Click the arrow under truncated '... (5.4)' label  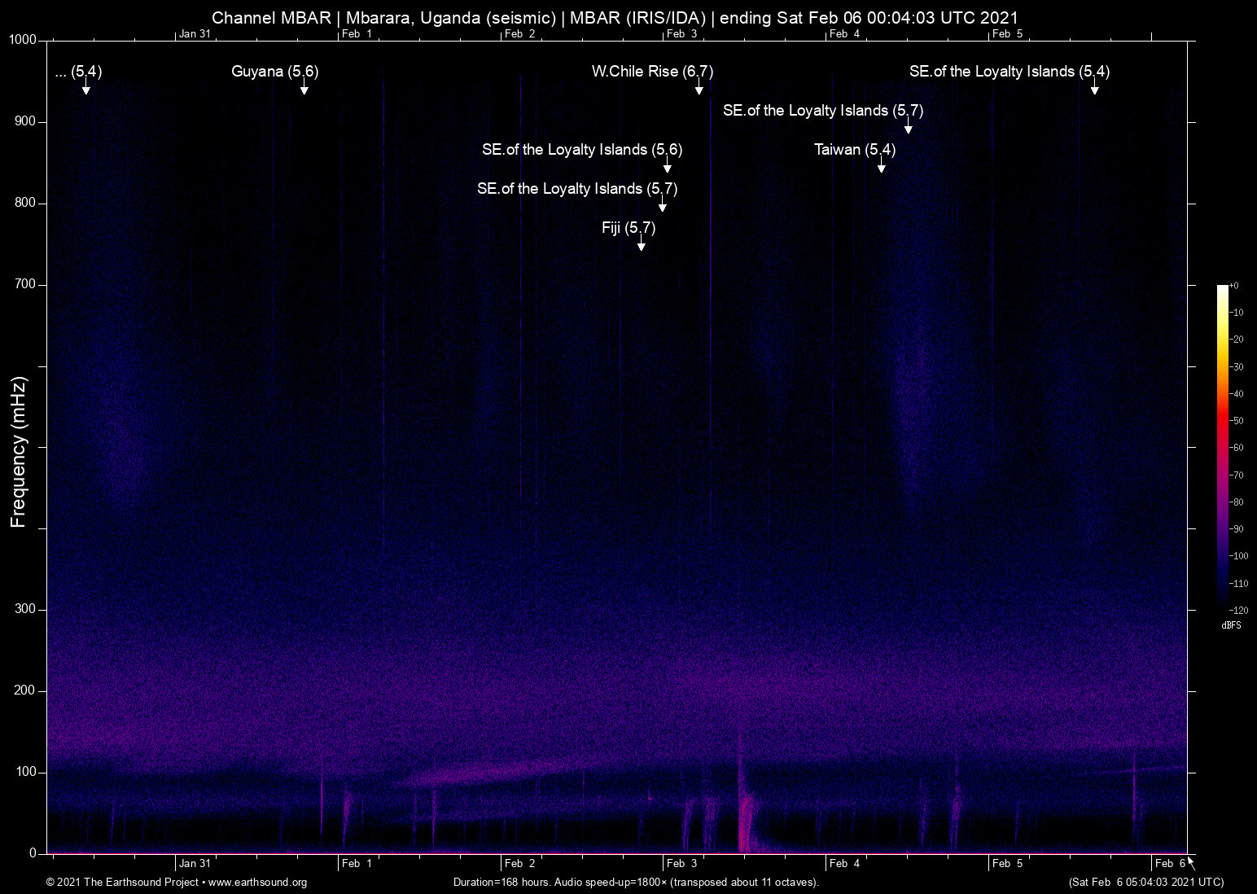[x=85, y=88]
